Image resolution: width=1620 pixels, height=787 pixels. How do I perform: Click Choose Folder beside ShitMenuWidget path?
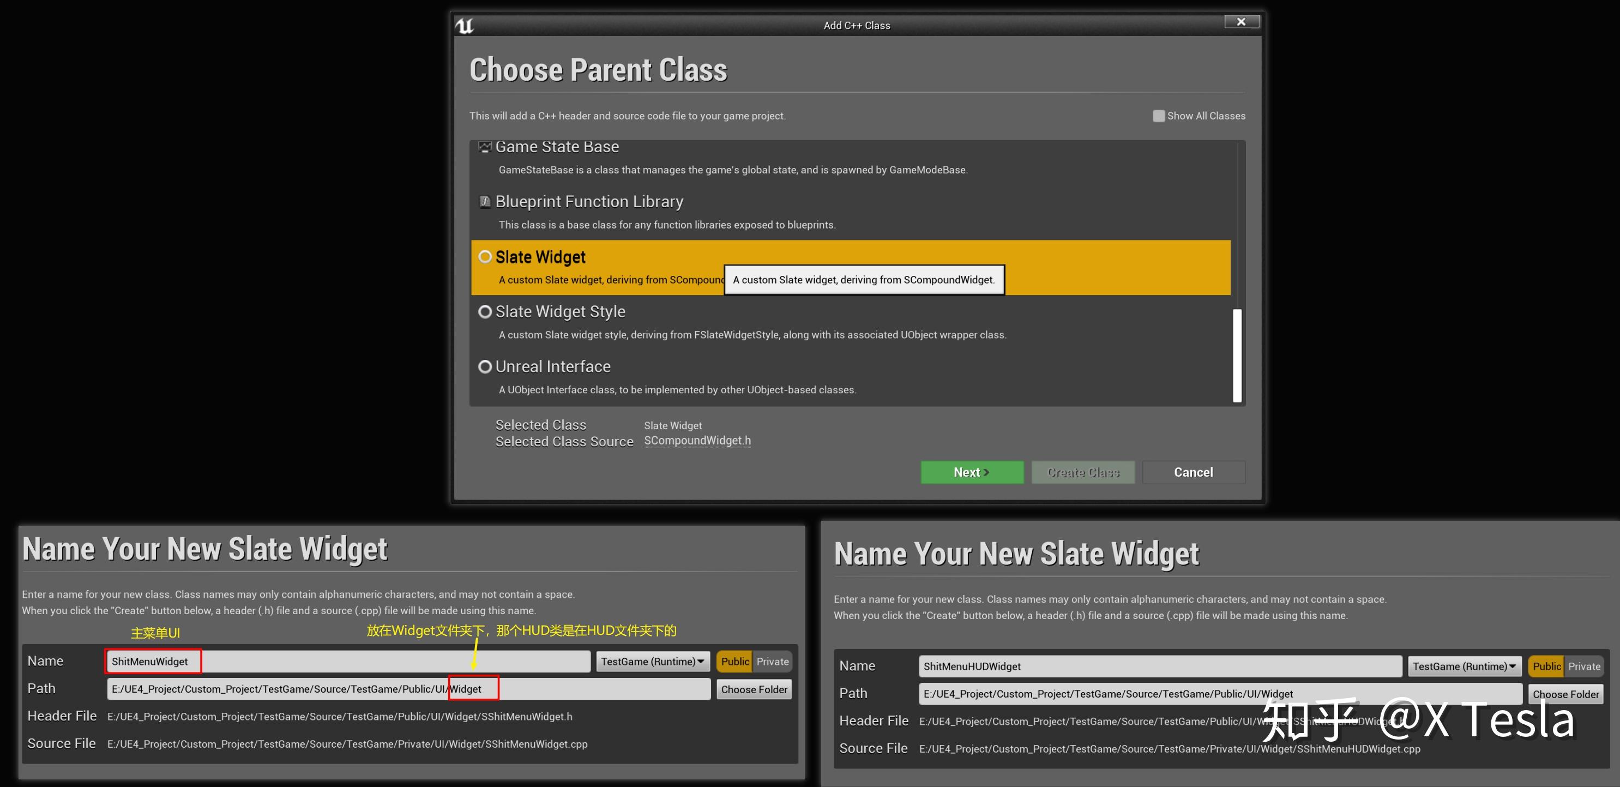(754, 689)
